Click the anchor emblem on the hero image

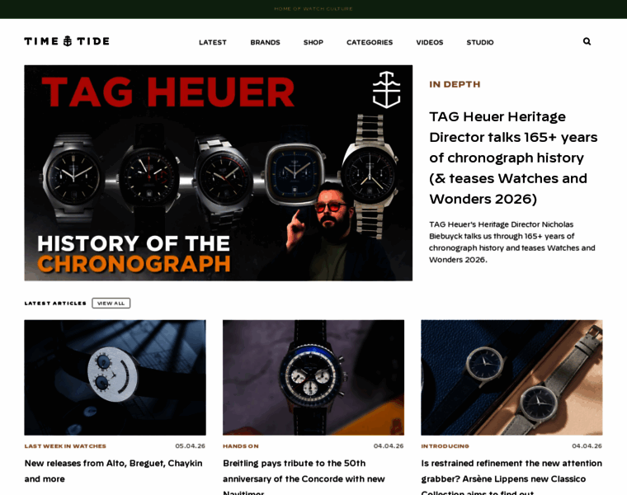pos(386,90)
